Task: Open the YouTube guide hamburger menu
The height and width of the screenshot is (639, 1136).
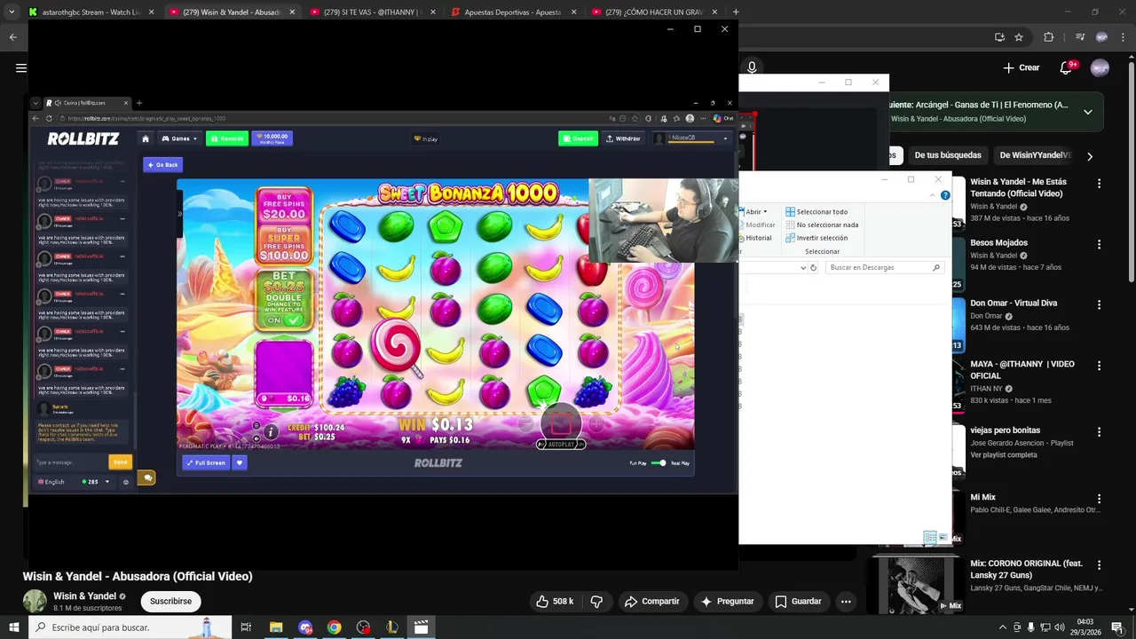Action: [x=20, y=67]
